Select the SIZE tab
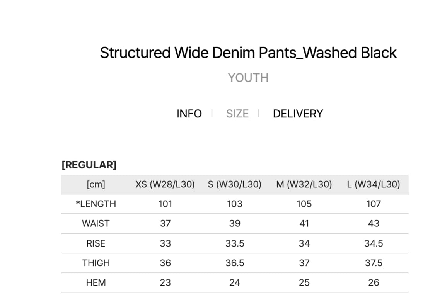This screenshot has height=306, width=435. tap(237, 114)
